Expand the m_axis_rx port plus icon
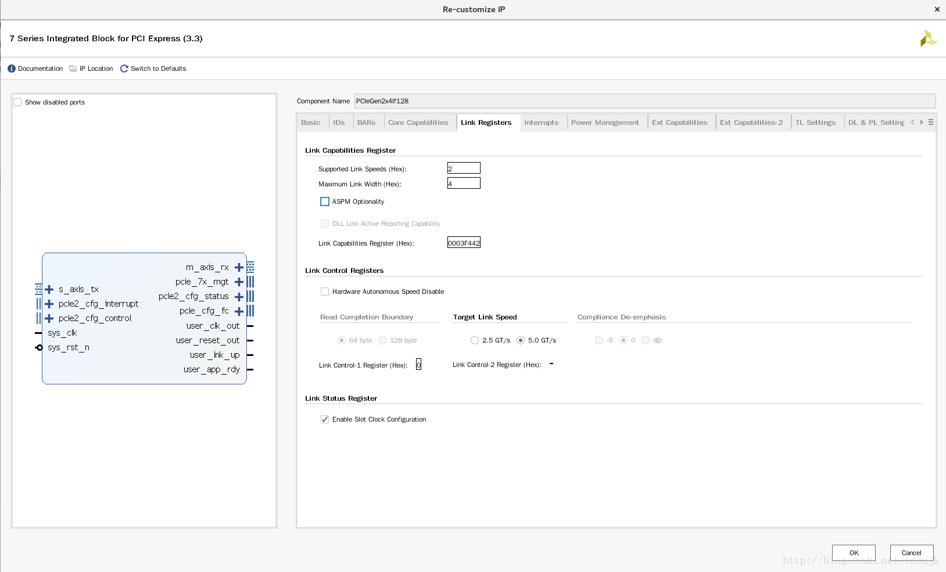 point(239,268)
